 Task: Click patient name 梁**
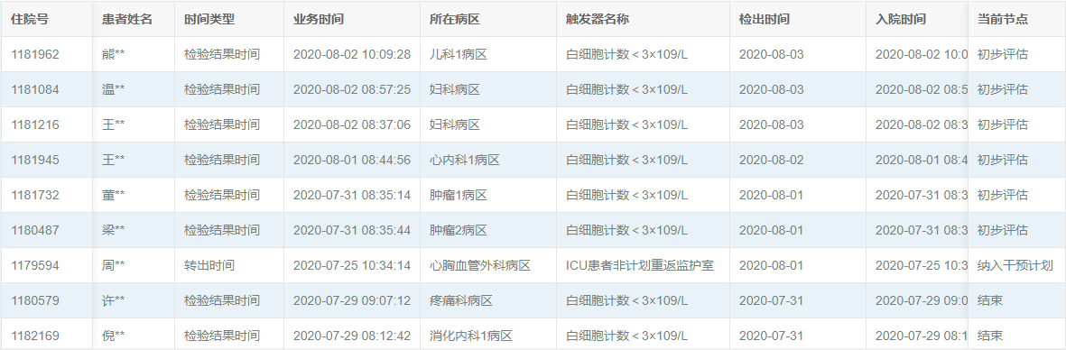[113, 230]
